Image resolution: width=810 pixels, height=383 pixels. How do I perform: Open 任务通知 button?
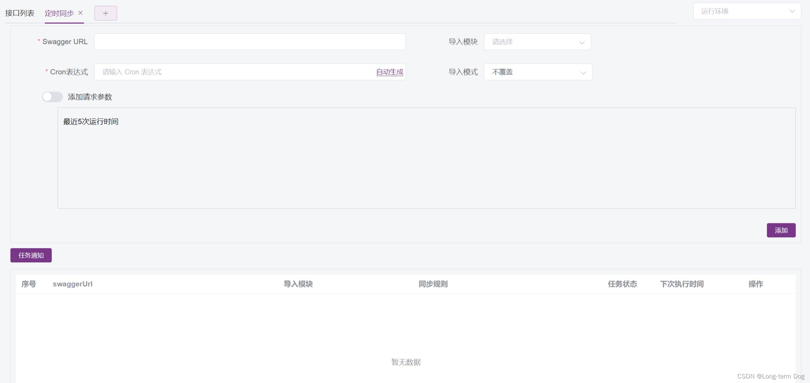[31, 255]
